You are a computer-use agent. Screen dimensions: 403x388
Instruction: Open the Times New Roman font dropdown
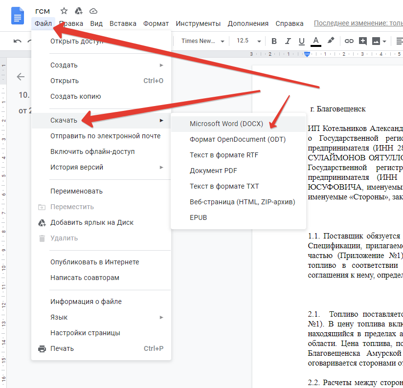(202, 41)
